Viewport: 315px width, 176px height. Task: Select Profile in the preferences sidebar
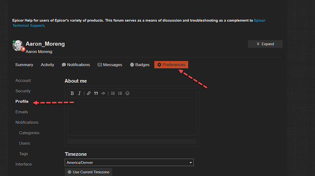pos(22,102)
